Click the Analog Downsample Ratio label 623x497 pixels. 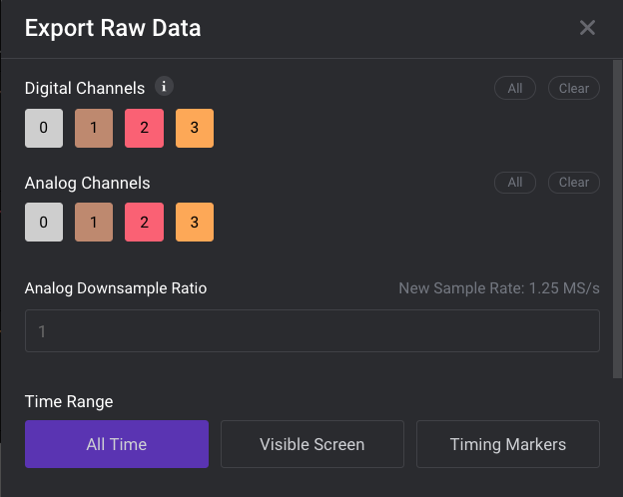(x=116, y=288)
